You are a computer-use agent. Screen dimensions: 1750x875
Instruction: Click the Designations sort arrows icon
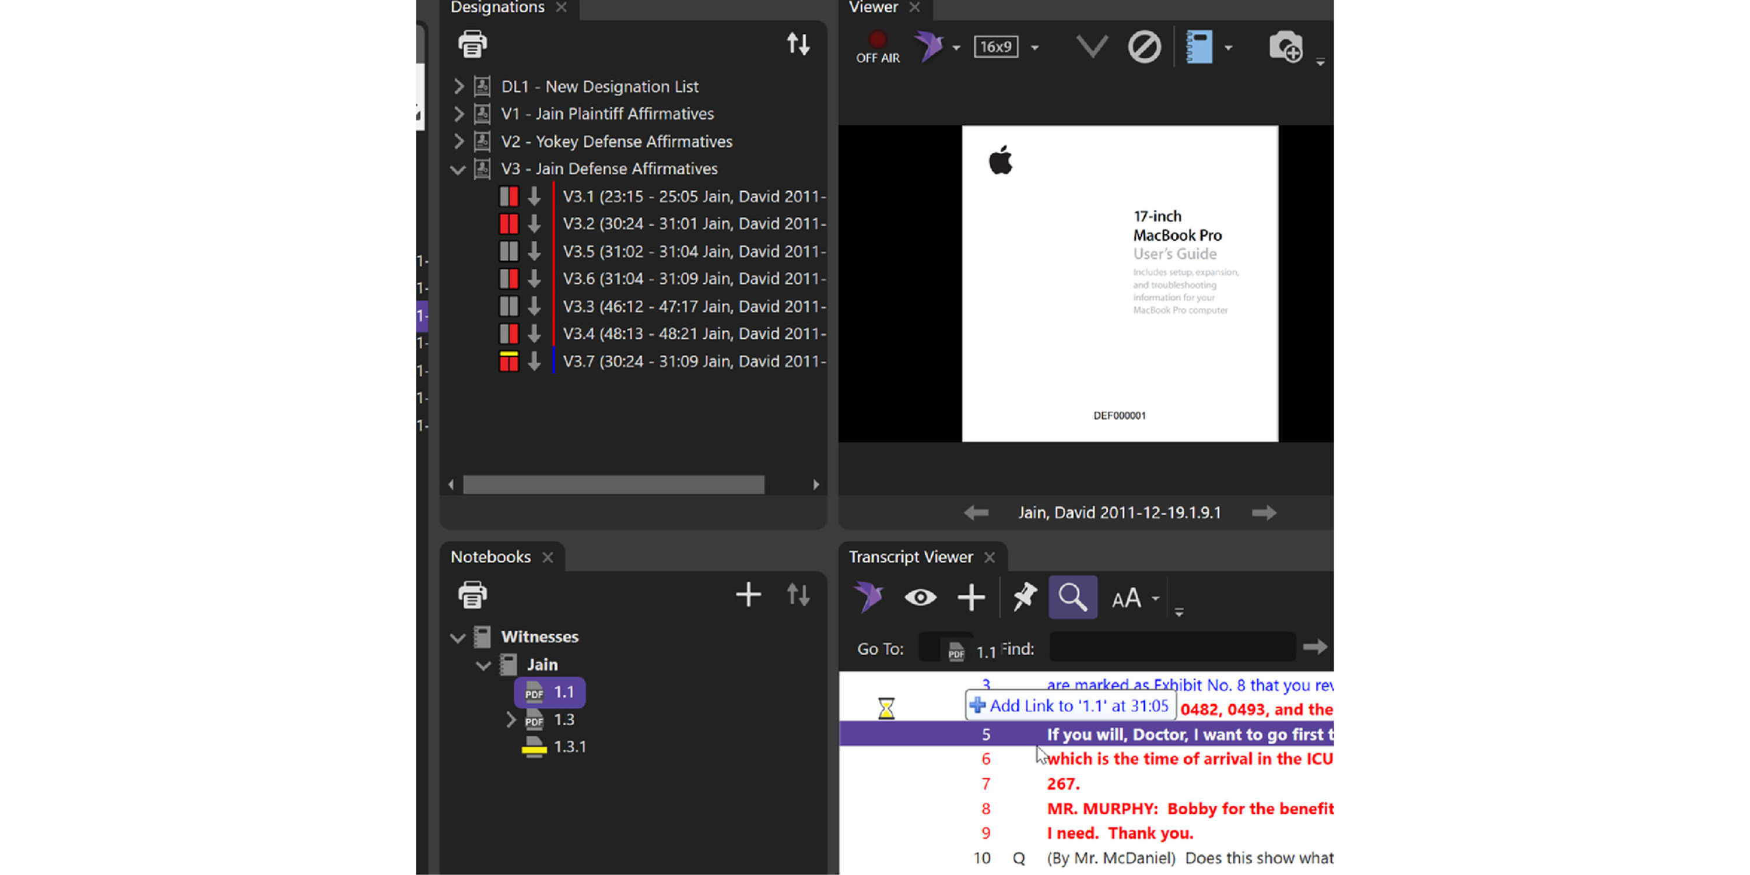click(x=798, y=45)
